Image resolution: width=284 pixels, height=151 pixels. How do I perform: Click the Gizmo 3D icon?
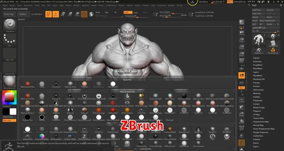(84, 14)
